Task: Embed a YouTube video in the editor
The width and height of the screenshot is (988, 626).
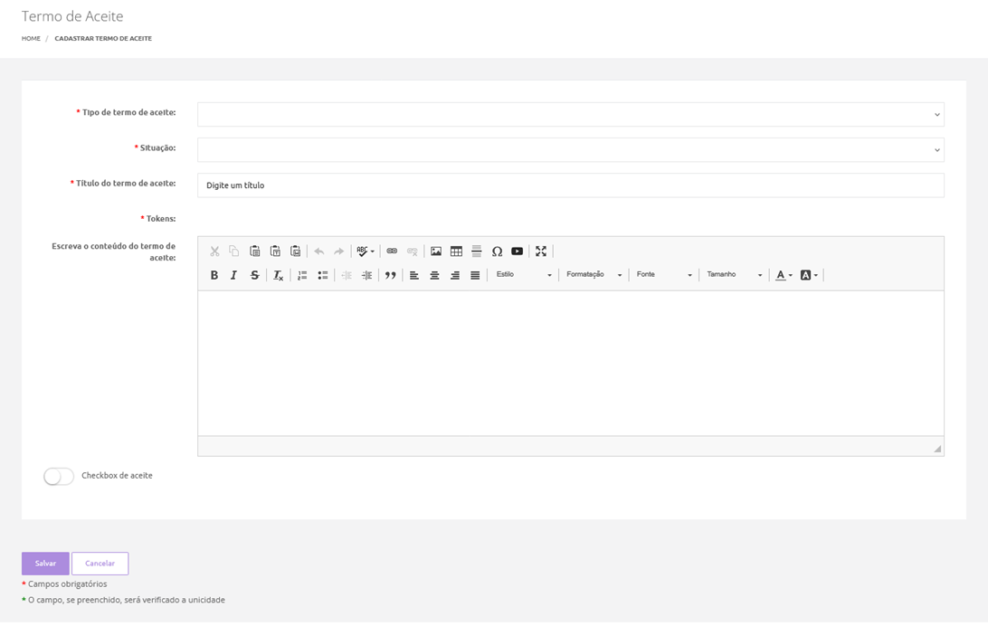Action: [x=518, y=251]
